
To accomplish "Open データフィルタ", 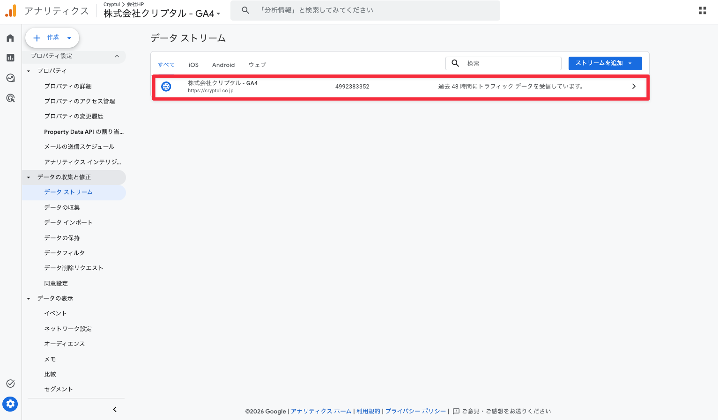I will [65, 253].
